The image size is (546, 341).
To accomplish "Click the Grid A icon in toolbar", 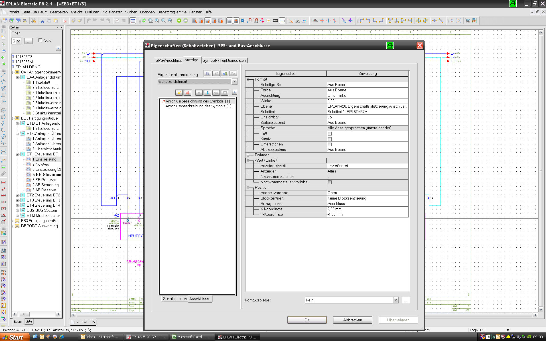I will 194,20.
